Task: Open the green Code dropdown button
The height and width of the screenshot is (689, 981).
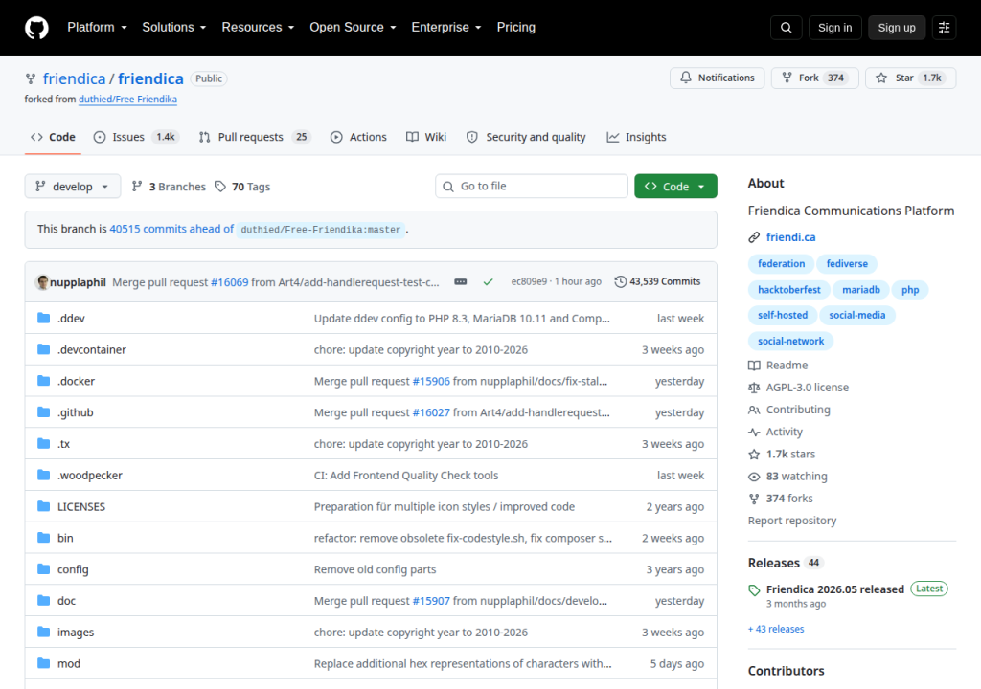Action: (675, 187)
